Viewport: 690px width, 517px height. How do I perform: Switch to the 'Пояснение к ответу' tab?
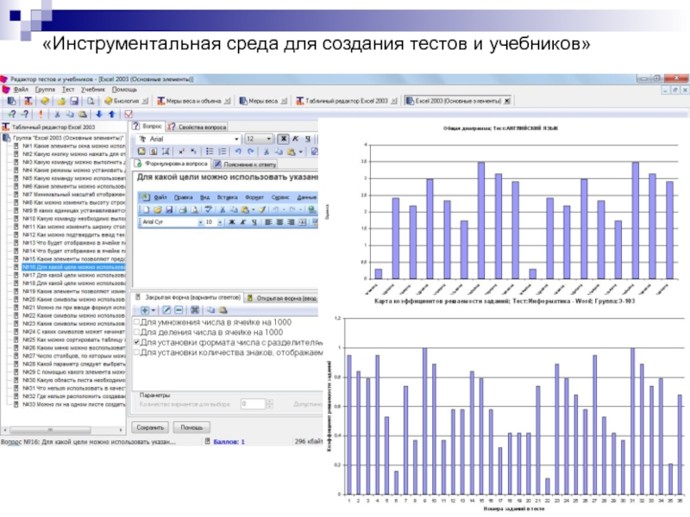(x=245, y=165)
